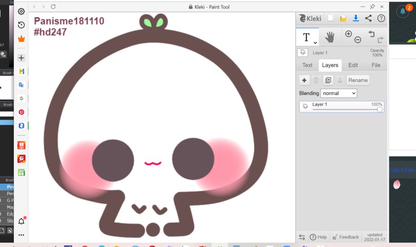Import an image with the folder icon

point(343,18)
